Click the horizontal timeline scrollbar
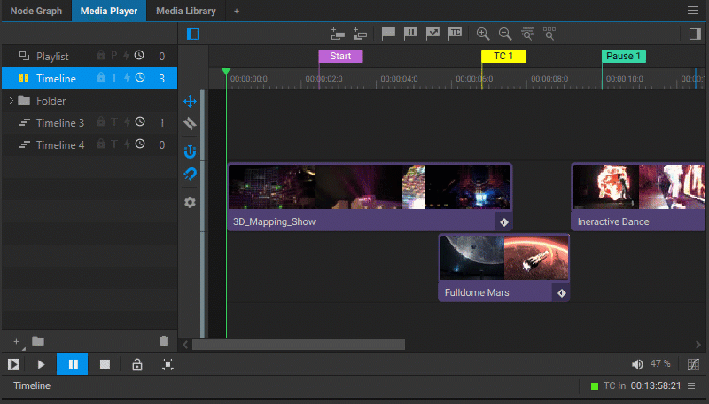Screen dimensions: 709x404 coord(299,345)
